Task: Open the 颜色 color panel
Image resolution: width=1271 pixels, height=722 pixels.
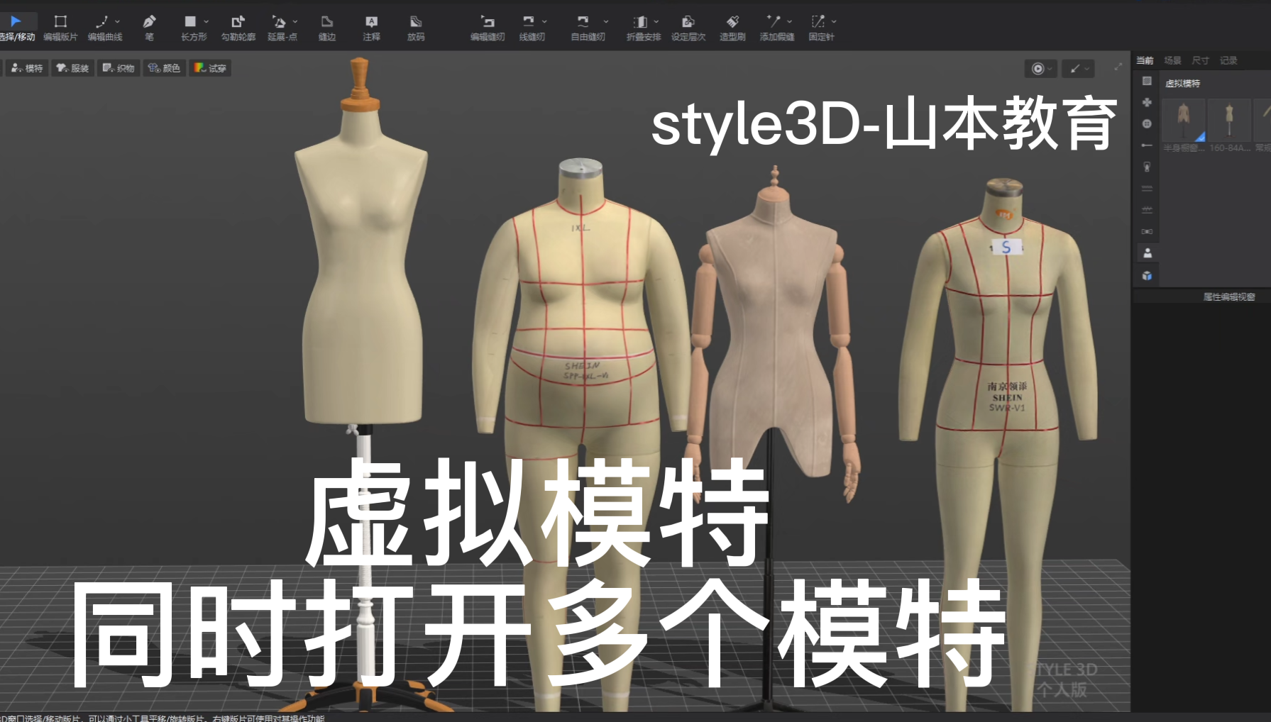Action: tap(164, 68)
